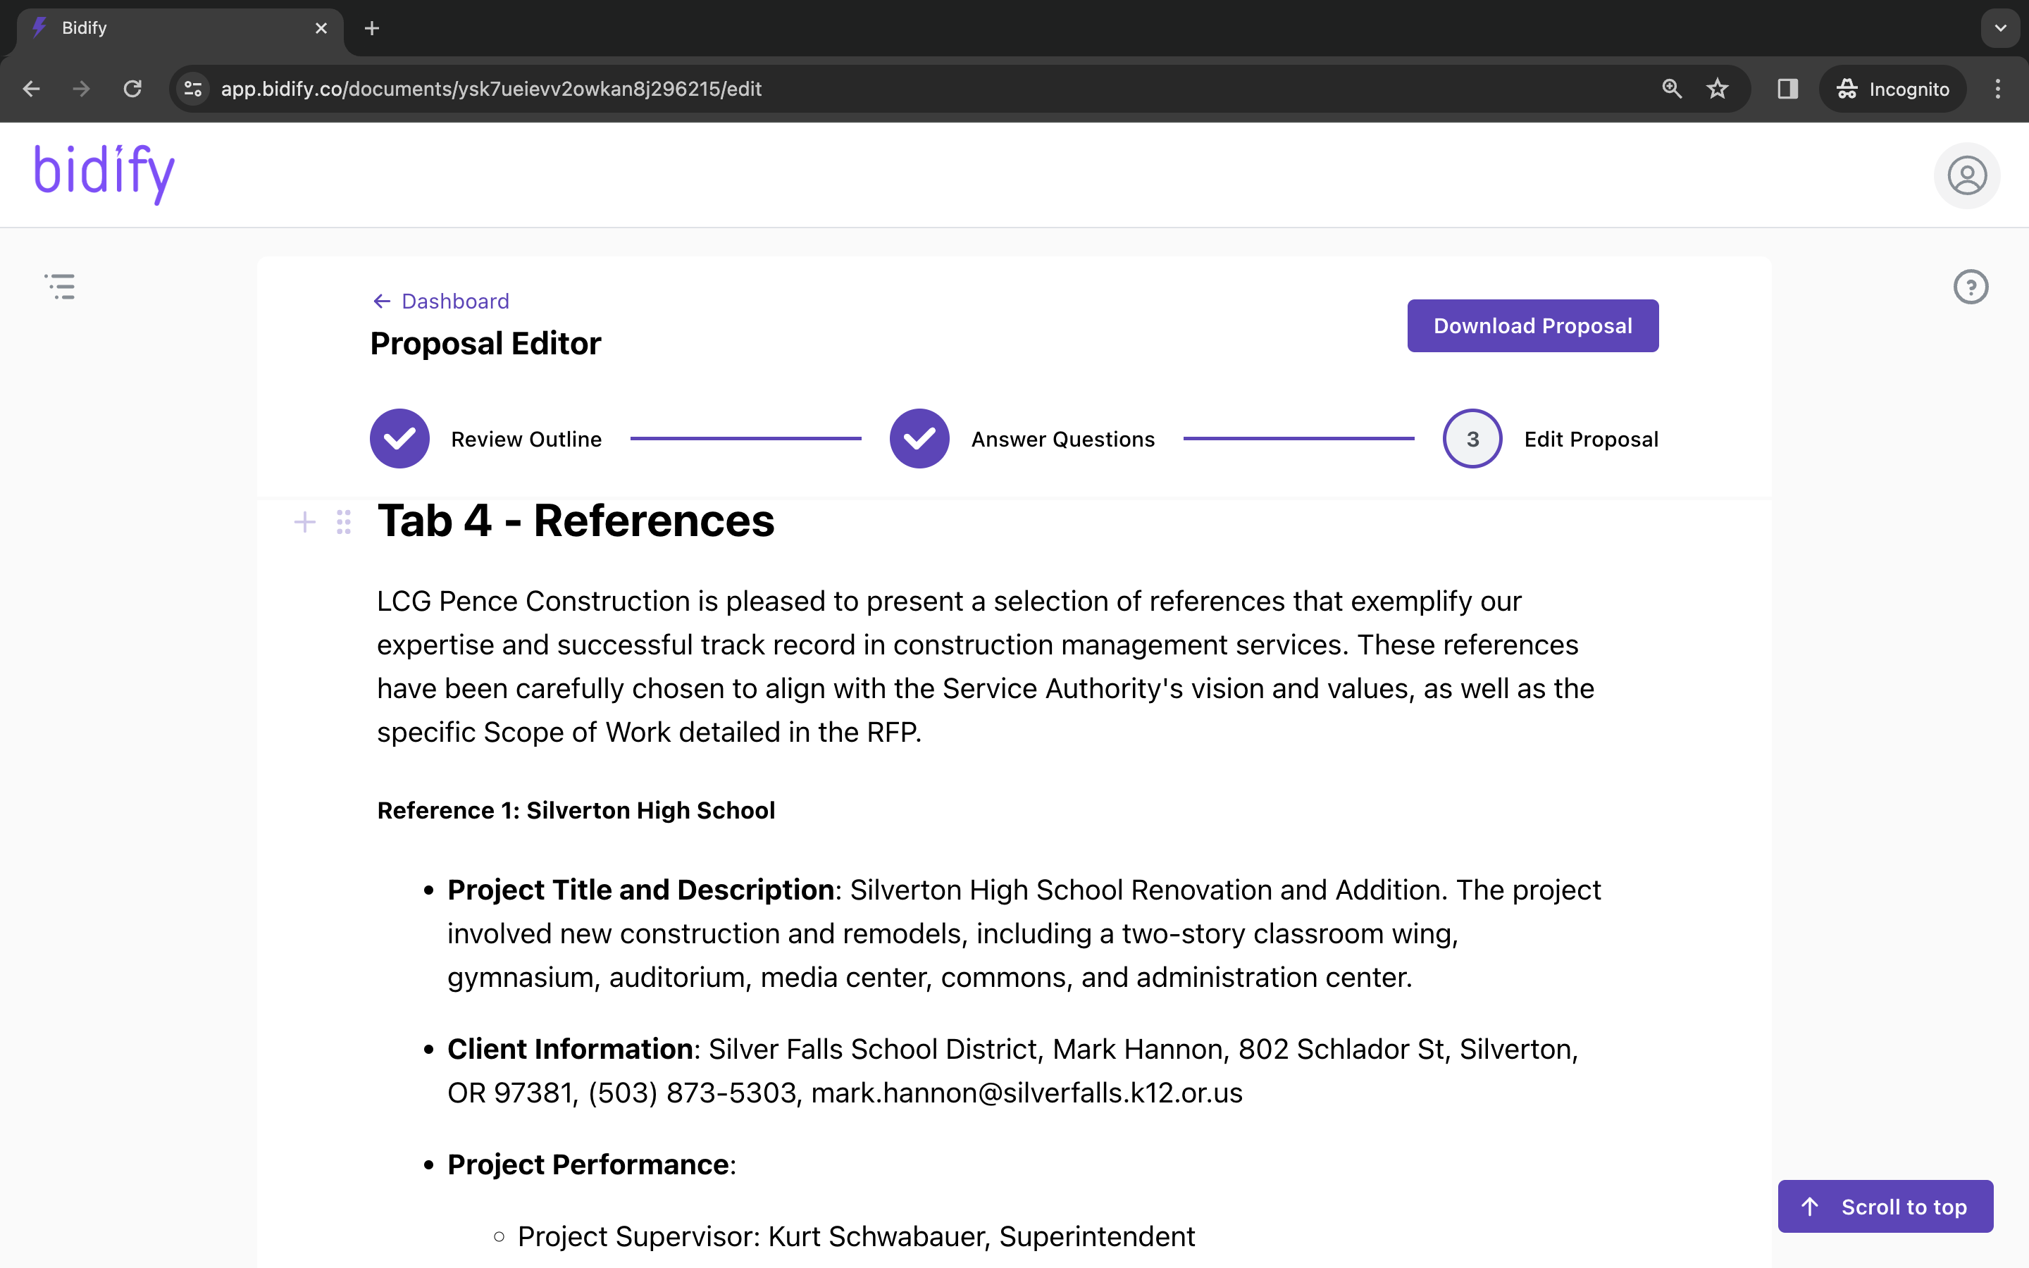Click the bidify logo
2029x1268 pixels.
point(104,172)
